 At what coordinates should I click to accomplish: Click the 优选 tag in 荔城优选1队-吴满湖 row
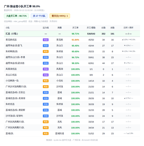[x=46, y=98]
